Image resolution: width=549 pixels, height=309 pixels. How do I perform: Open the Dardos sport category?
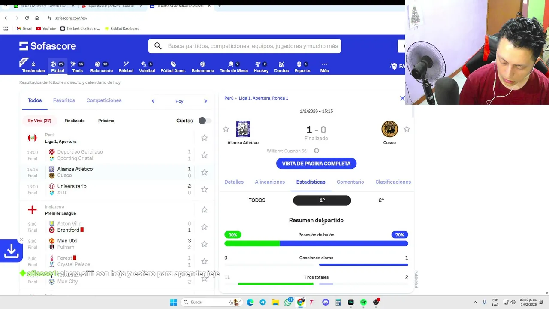tap(281, 67)
